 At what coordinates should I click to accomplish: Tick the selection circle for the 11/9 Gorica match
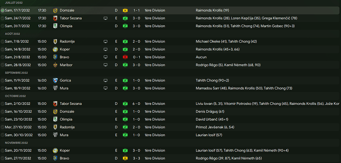pyautogui.click(x=3, y=81)
